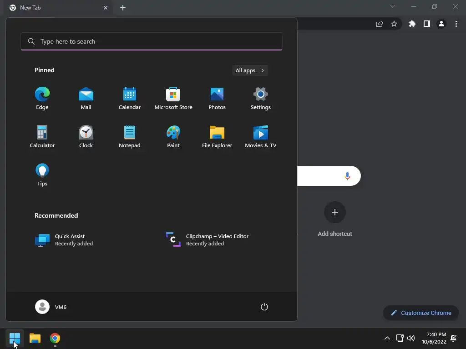Open the Chrome profile avatar menu

441,24
